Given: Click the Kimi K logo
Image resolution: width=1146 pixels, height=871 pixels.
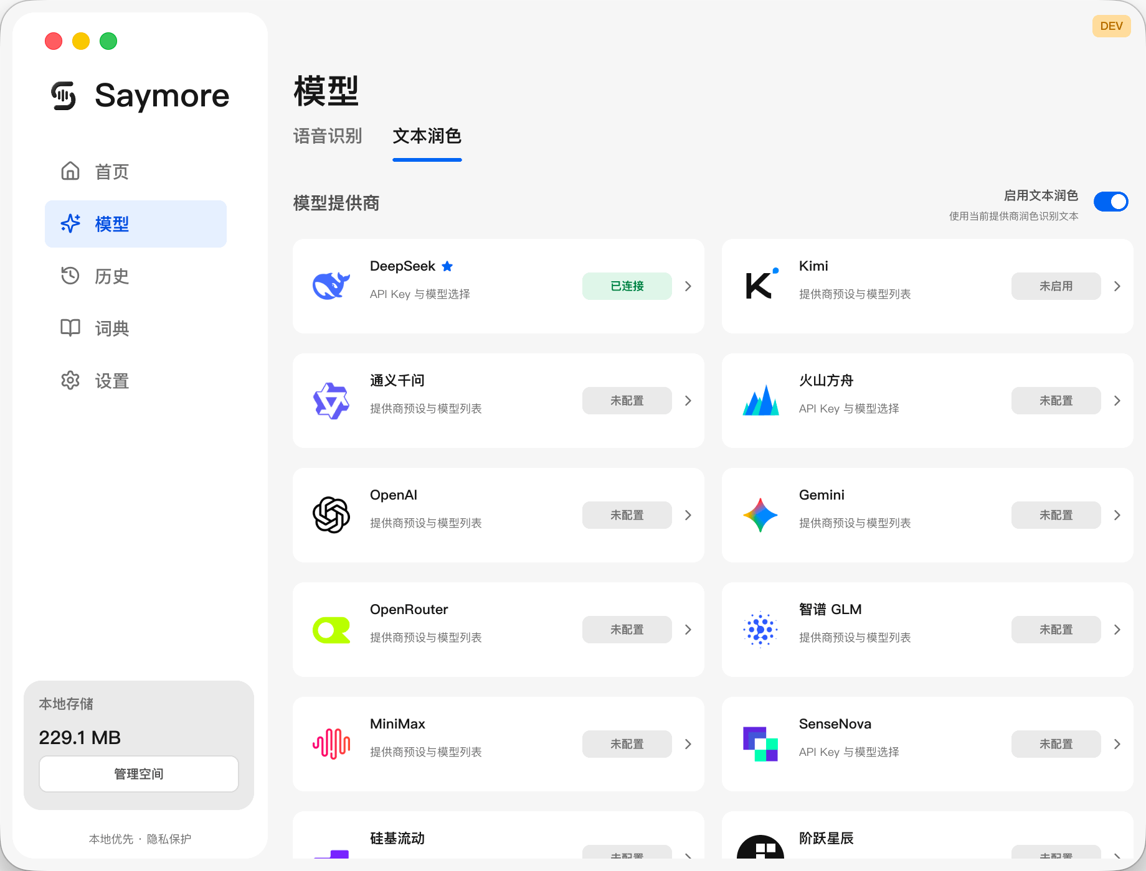Looking at the screenshot, I should 761,285.
